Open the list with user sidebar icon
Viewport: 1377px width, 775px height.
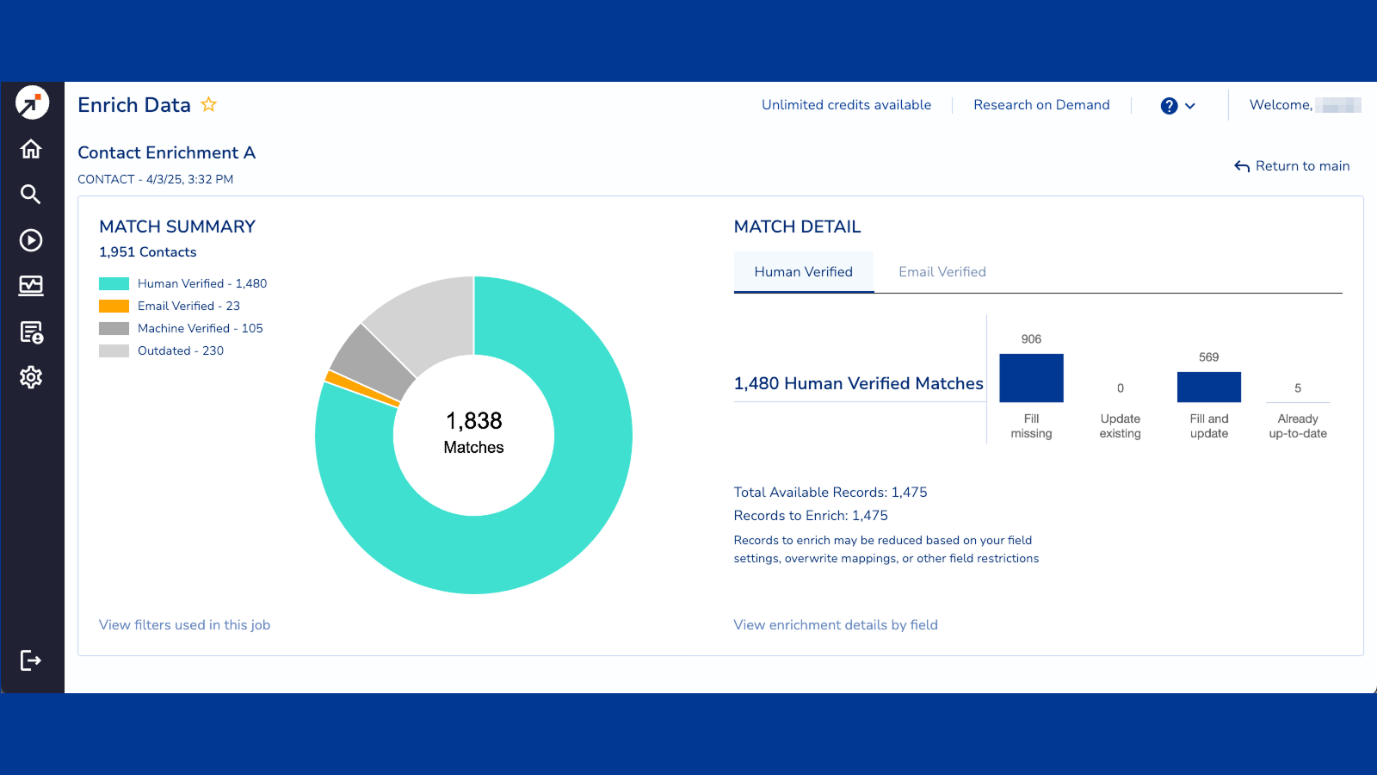pos(31,332)
